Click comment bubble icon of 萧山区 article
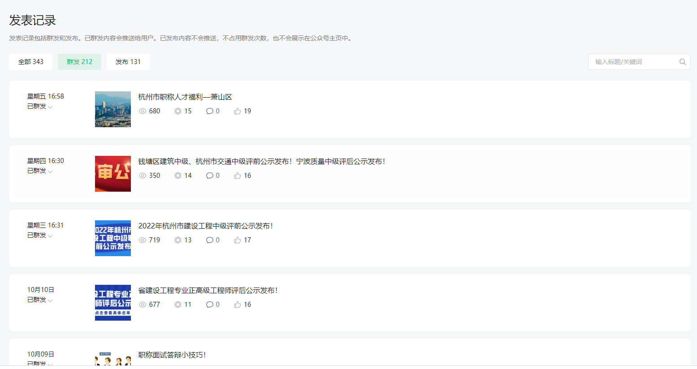 (x=209, y=111)
